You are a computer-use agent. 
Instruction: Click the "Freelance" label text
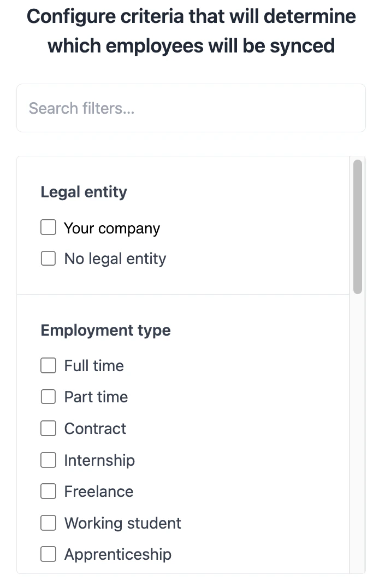98,491
